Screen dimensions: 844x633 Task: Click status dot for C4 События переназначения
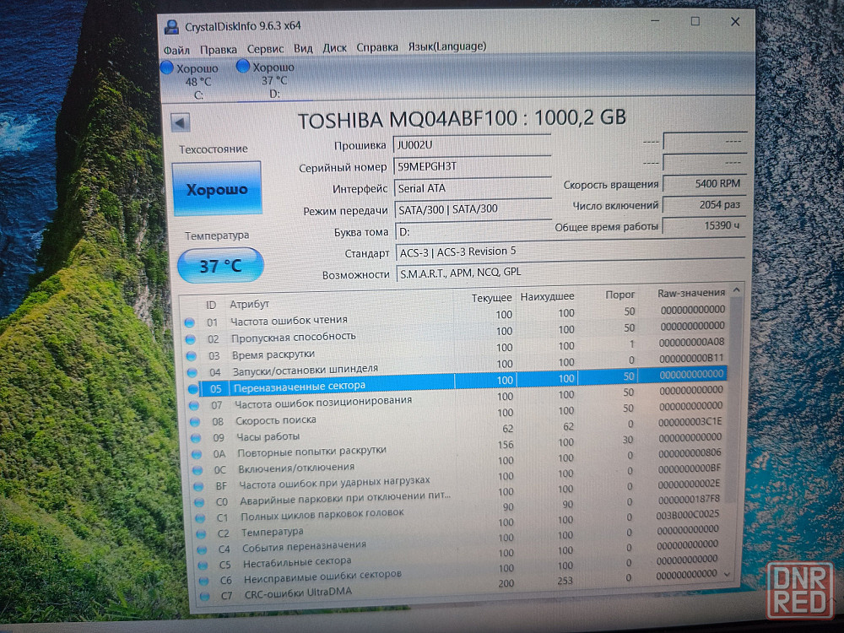pyautogui.click(x=203, y=550)
